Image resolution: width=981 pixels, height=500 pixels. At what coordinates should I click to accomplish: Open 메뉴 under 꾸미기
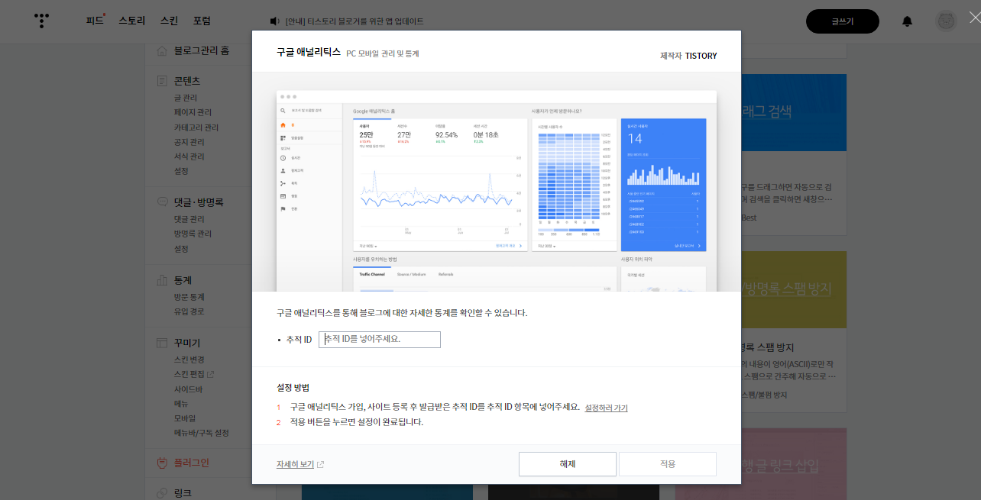click(x=181, y=403)
